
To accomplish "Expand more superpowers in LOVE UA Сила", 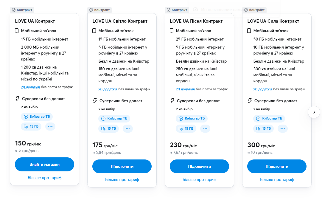I will click(x=283, y=128).
